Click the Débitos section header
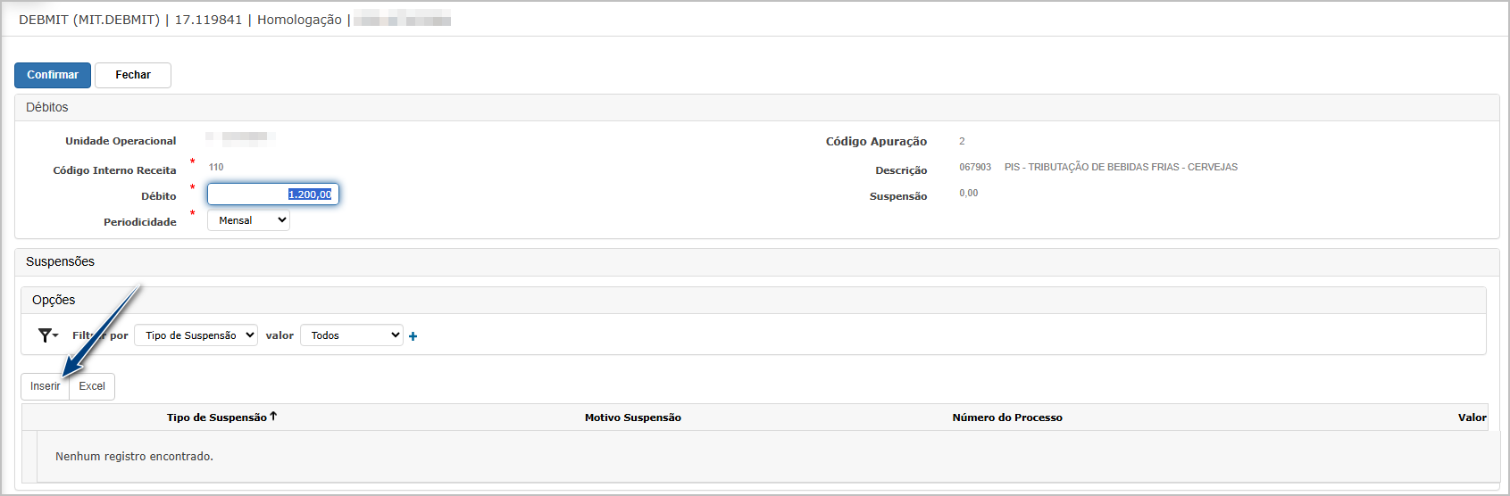 coord(47,107)
